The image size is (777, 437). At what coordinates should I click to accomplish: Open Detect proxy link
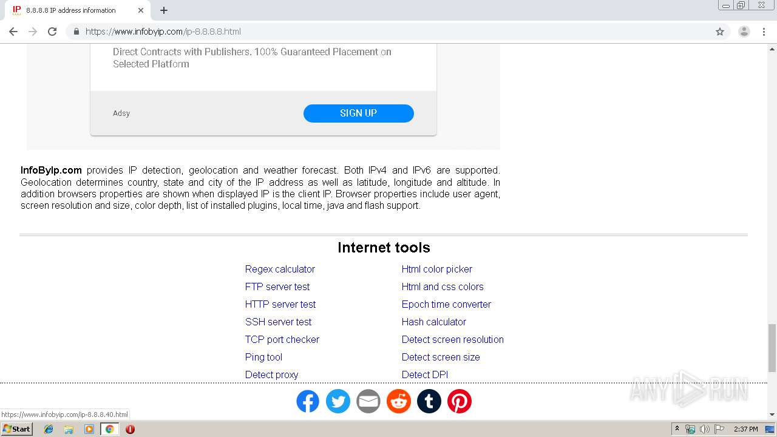(x=271, y=374)
